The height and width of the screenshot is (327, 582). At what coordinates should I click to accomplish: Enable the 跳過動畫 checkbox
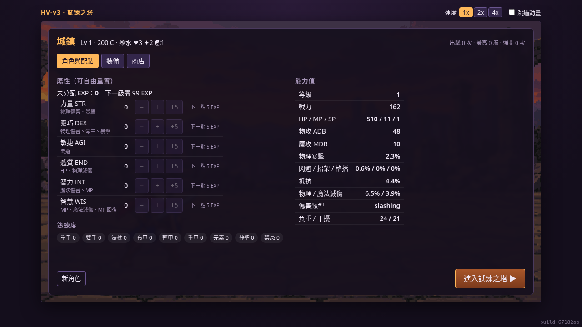pos(512,12)
